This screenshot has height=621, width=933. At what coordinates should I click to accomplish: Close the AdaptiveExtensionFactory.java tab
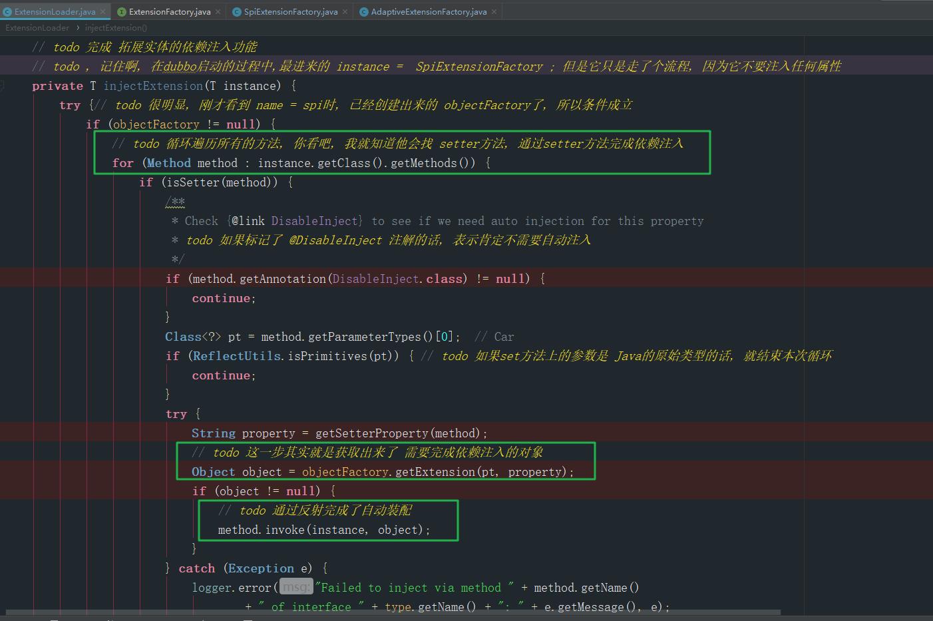click(494, 12)
